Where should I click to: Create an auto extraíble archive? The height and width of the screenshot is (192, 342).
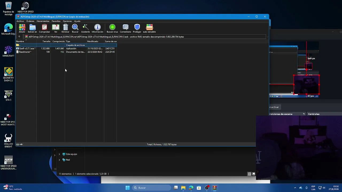pos(149,28)
